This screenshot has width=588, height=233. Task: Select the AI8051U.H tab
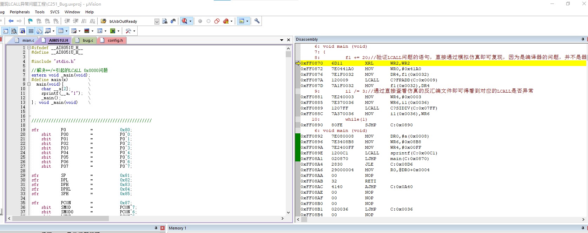55,40
